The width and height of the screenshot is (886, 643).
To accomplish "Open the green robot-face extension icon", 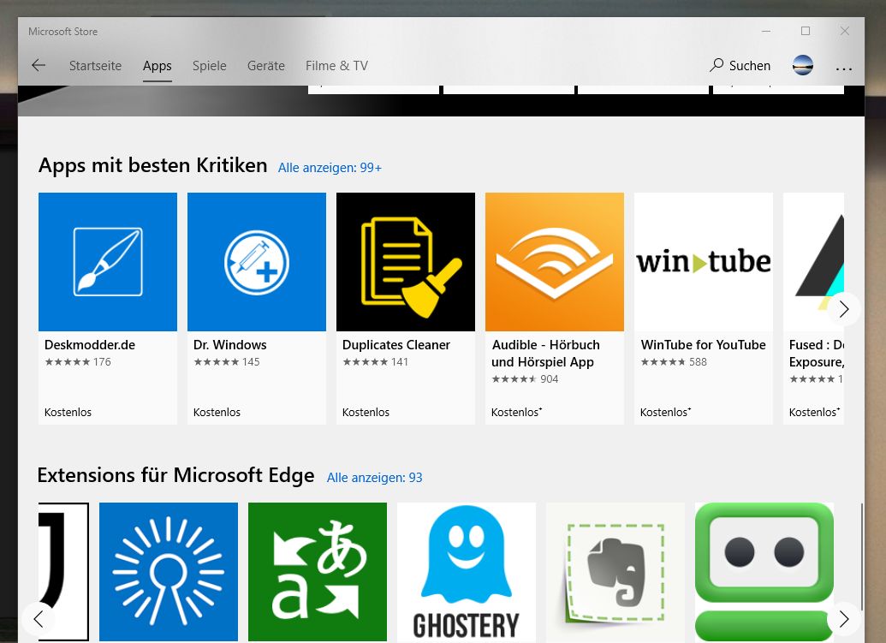I will pyautogui.click(x=764, y=572).
